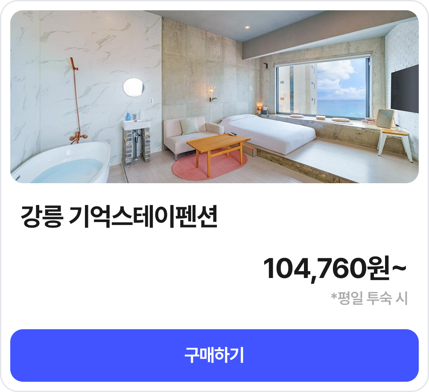
Task: Click the *평일 투숙 시 note
Action: [x=369, y=298]
